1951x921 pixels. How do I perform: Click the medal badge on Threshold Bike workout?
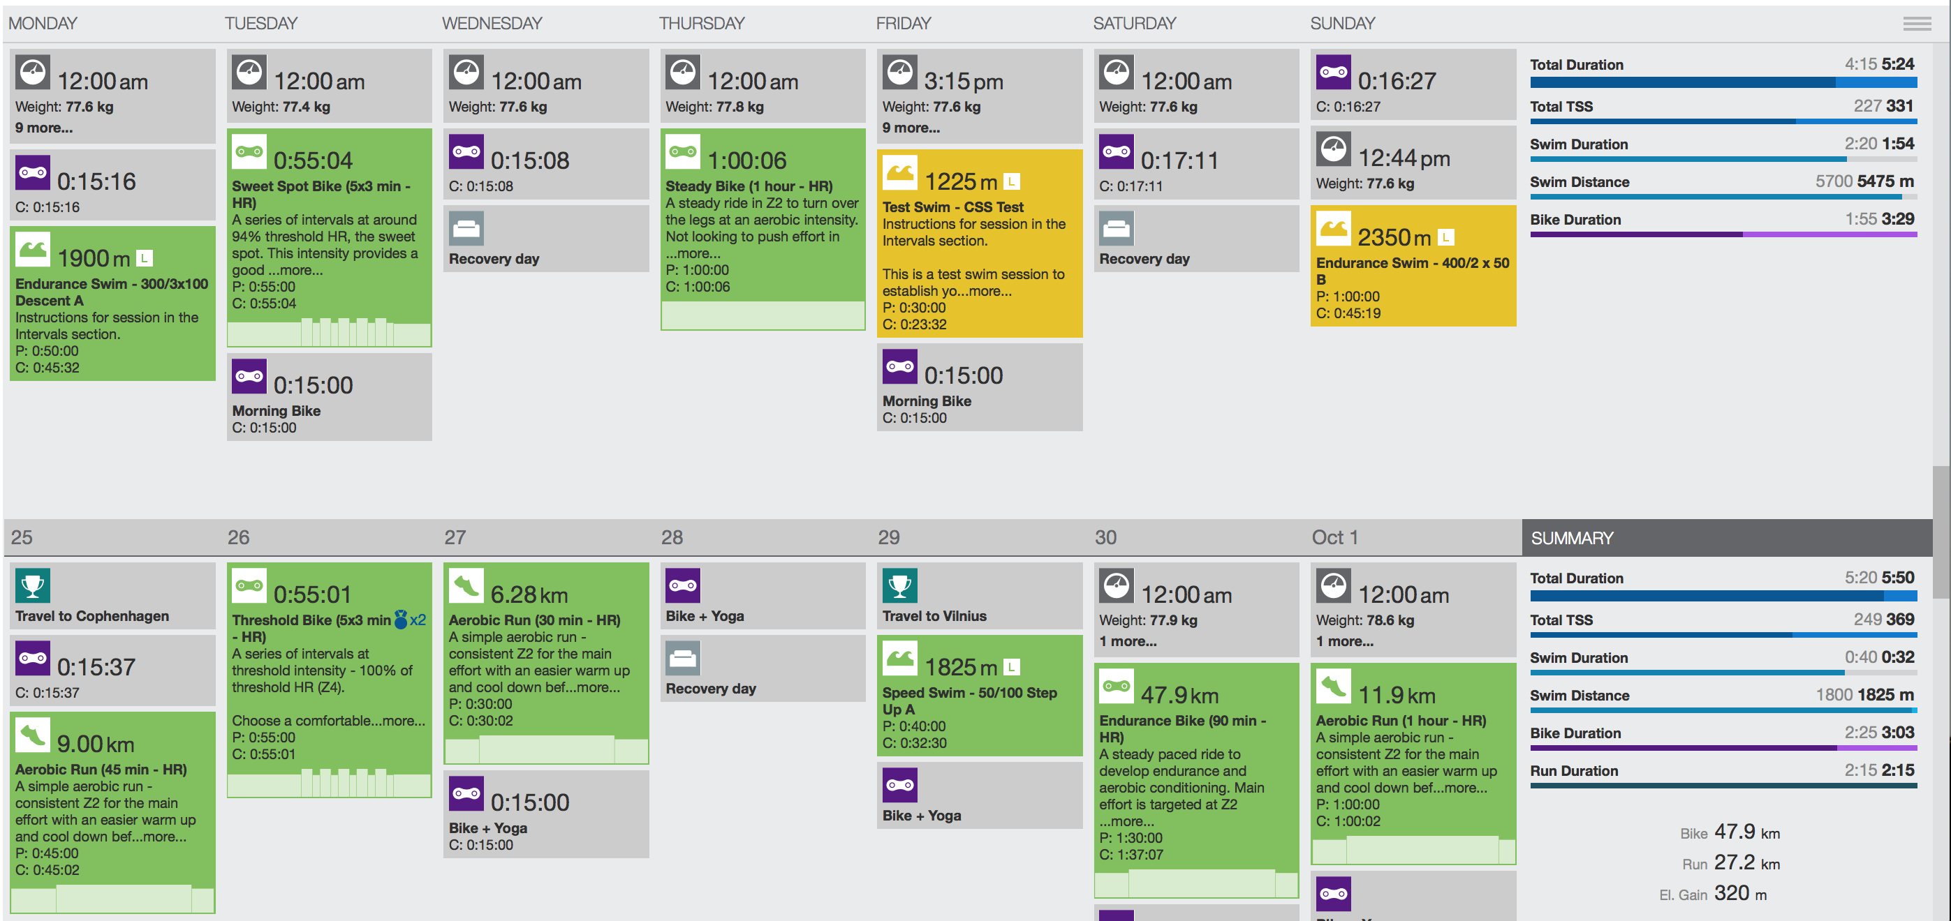point(401,620)
